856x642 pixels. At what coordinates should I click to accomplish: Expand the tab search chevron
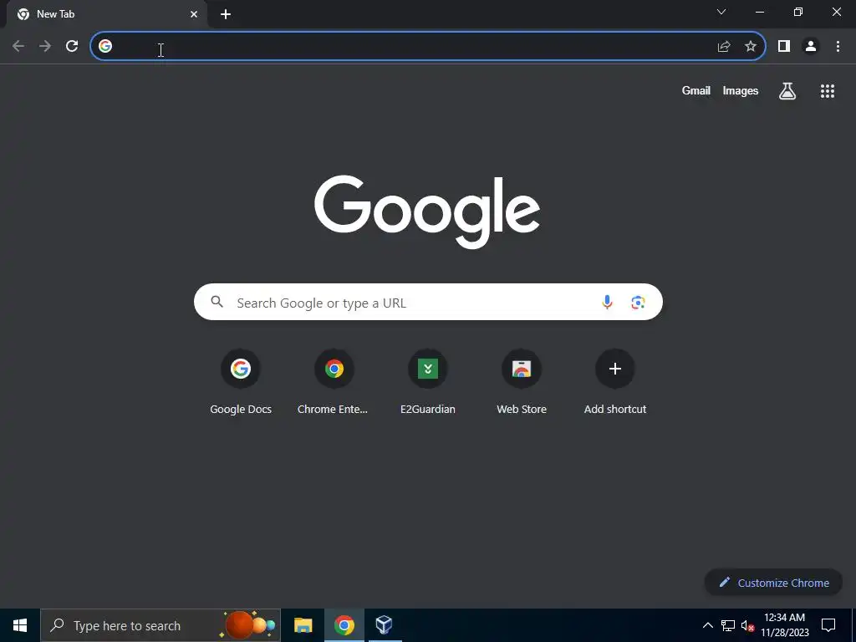[721, 12]
